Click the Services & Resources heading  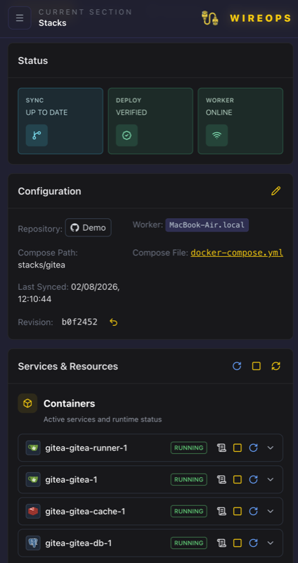[67, 366]
